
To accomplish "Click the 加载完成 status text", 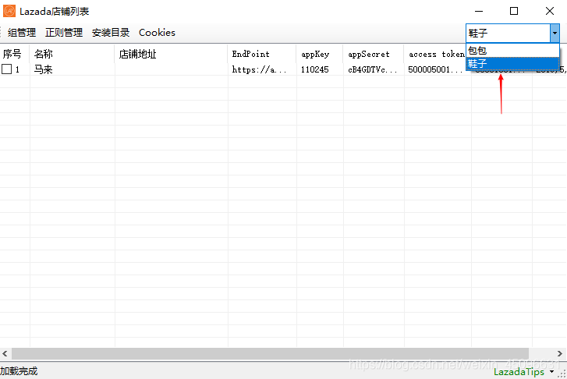I will tap(19, 371).
